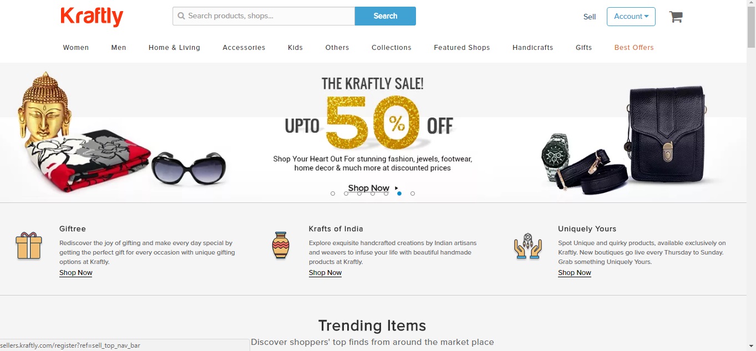
Task: Open the Women category menu
Action: pos(76,48)
